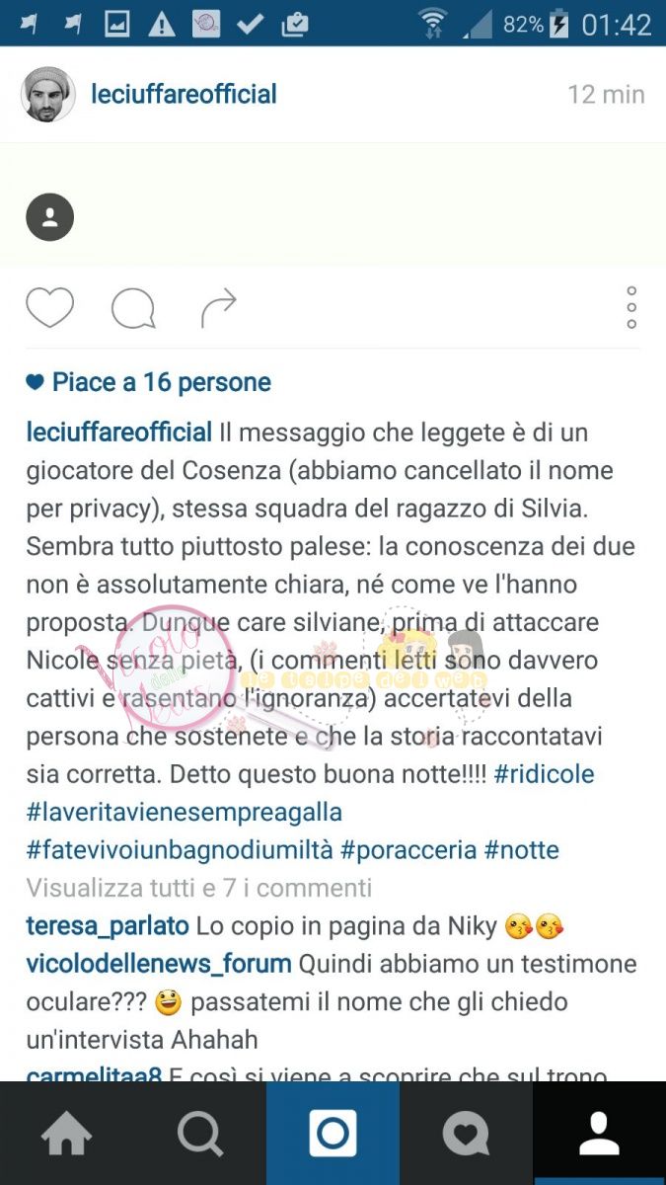
Task: Open the Profile tab
Action: point(599,1134)
